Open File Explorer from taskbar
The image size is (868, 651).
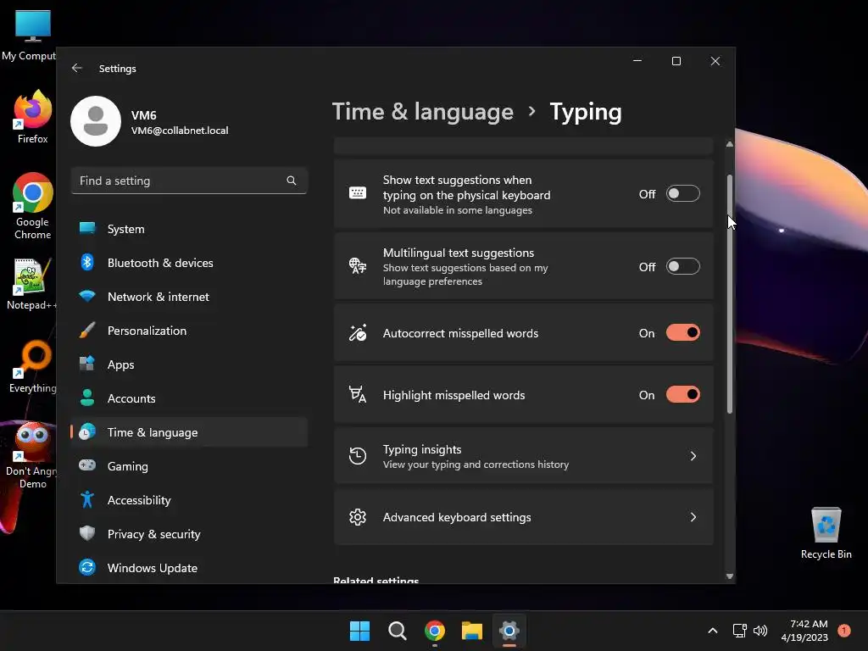pyautogui.click(x=472, y=631)
